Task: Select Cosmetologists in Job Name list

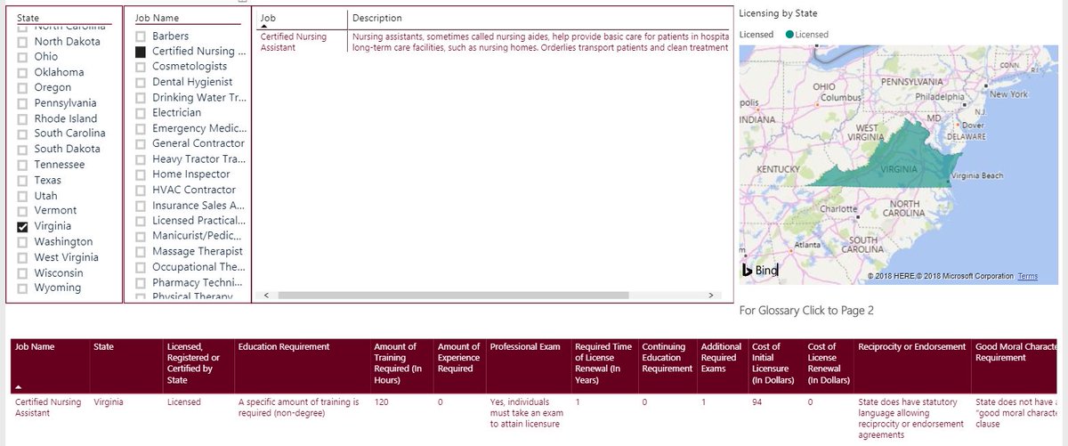Action: click(x=141, y=67)
